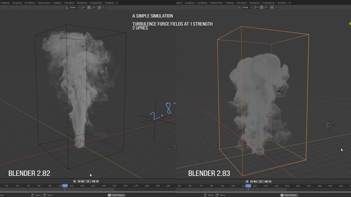Jump to end frame in Blender 2.82 timeline
Image resolution: width=351 pixels, height=197 pixels.
(97, 181)
